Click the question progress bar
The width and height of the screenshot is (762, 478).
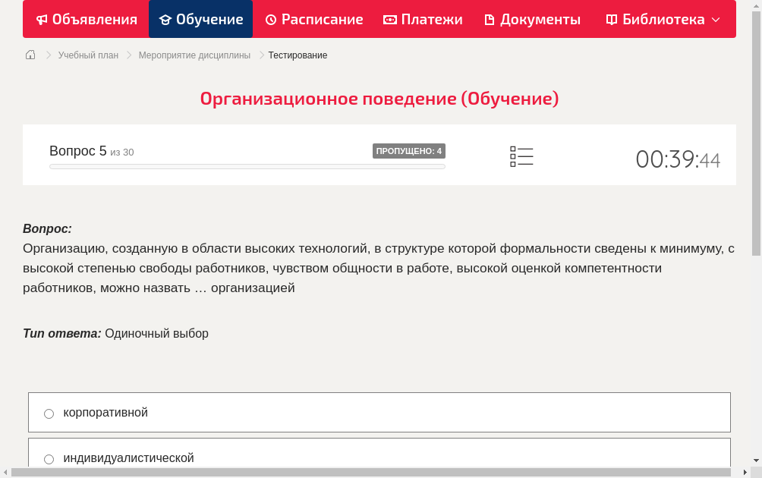pos(247,167)
